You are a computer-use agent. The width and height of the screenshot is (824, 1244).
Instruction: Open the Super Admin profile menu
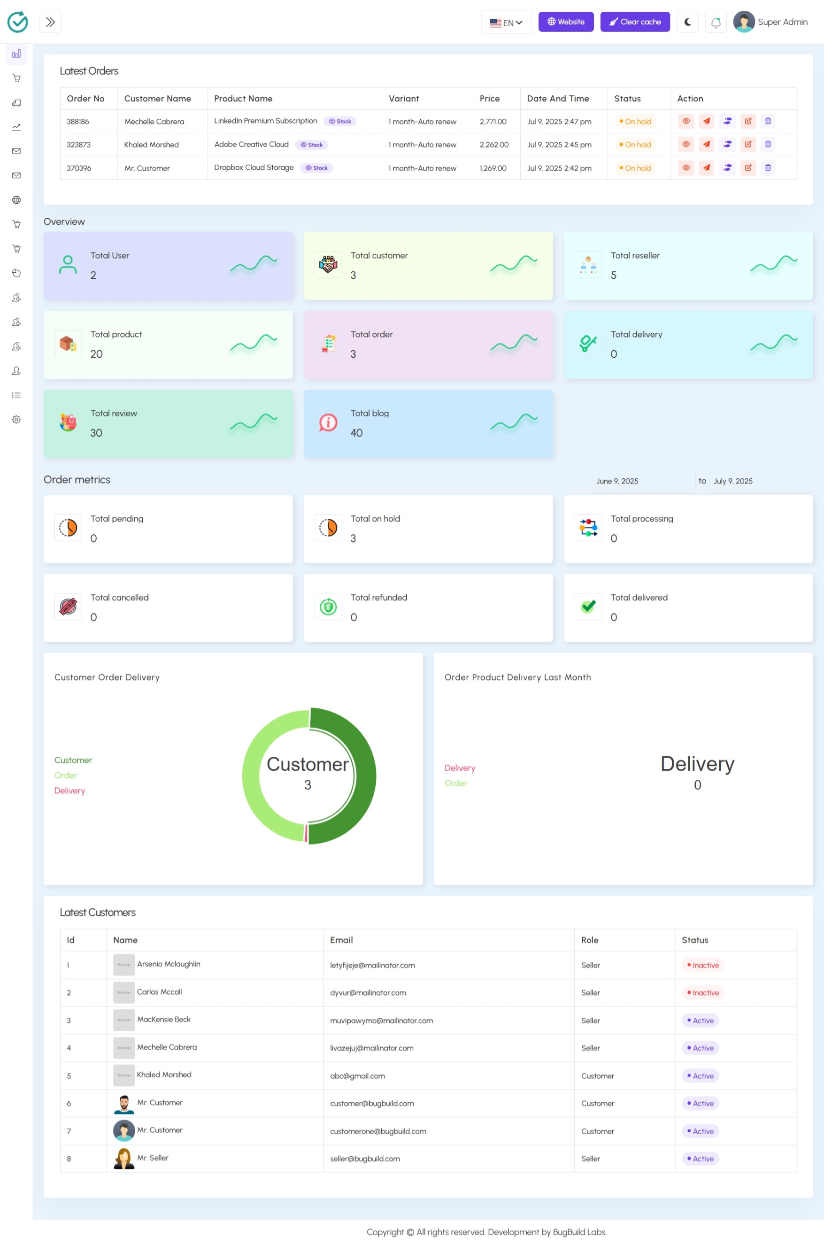click(x=770, y=22)
